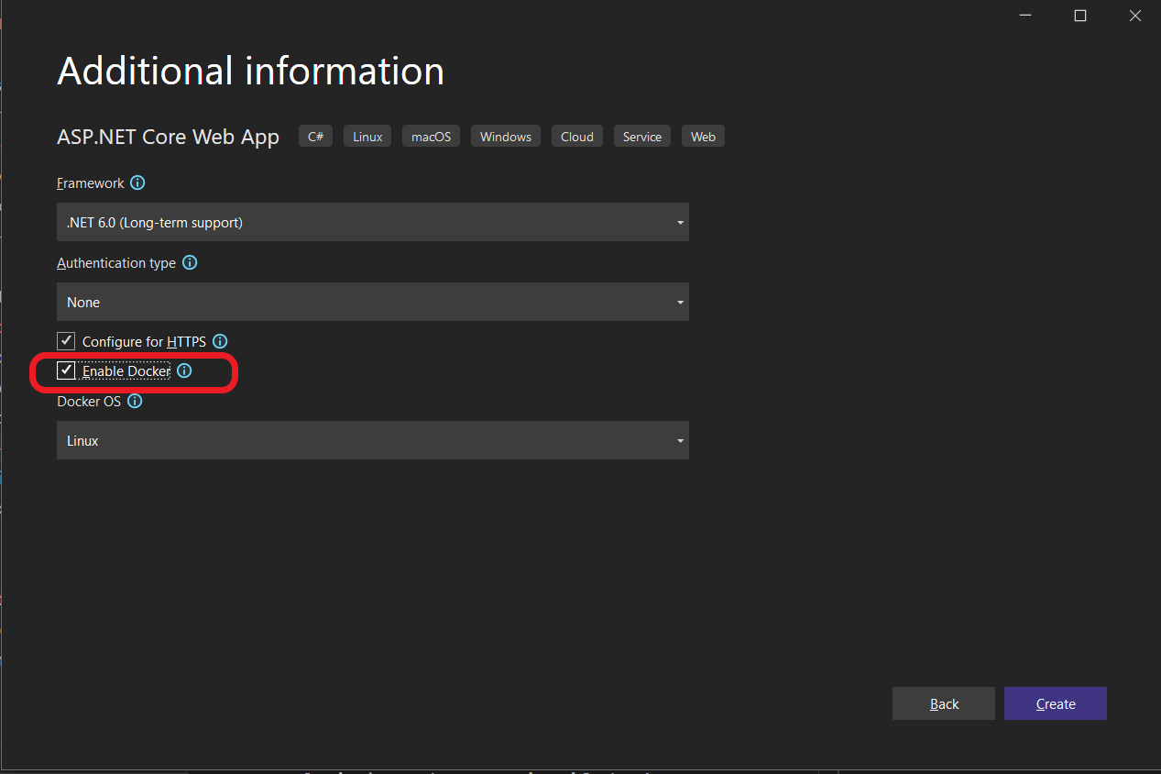The width and height of the screenshot is (1161, 774).
Task: Click the Docker OS info icon
Action: click(136, 401)
